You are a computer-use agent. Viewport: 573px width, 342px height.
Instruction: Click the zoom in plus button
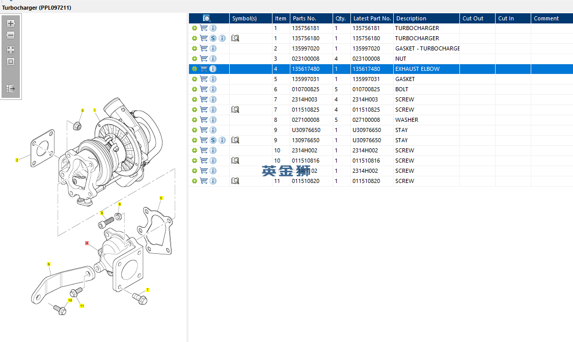tap(11, 23)
